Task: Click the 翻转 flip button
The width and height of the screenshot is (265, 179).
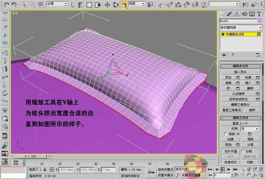Action: tap(250, 88)
